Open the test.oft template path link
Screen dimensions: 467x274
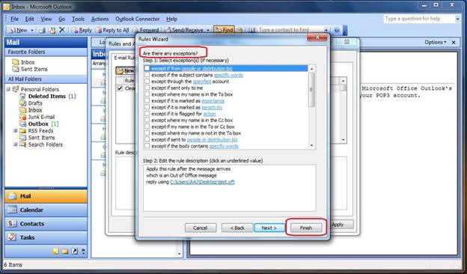click(x=202, y=182)
